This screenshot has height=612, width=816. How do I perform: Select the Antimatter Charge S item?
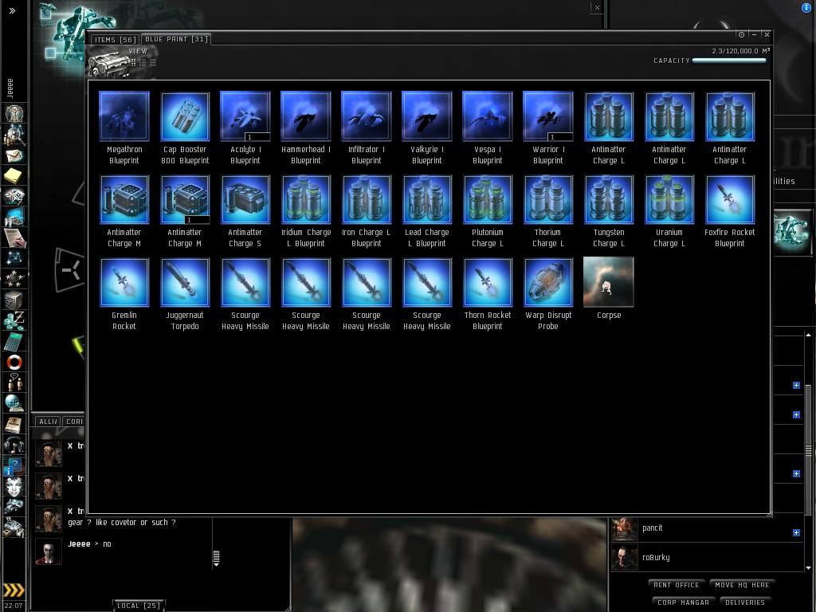245,210
